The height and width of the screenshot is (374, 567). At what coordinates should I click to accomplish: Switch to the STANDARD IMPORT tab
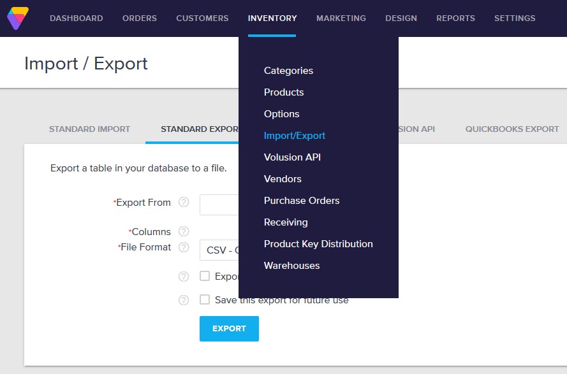(x=89, y=129)
